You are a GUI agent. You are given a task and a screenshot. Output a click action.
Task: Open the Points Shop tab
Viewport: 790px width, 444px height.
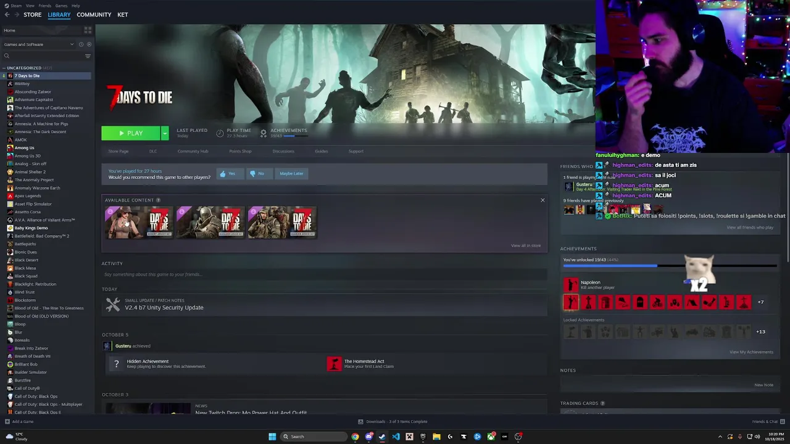click(240, 151)
